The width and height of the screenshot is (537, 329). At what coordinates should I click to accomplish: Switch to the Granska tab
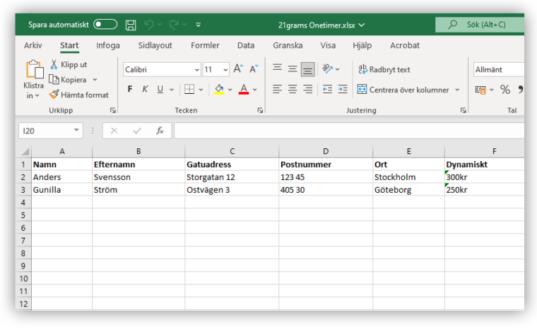[x=288, y=45]
